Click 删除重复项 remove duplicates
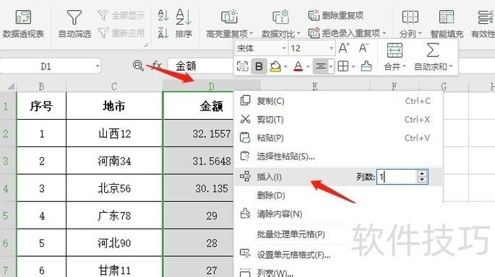Image resolution: width=495 pixels, height=277 pixels. pos(336,15)
